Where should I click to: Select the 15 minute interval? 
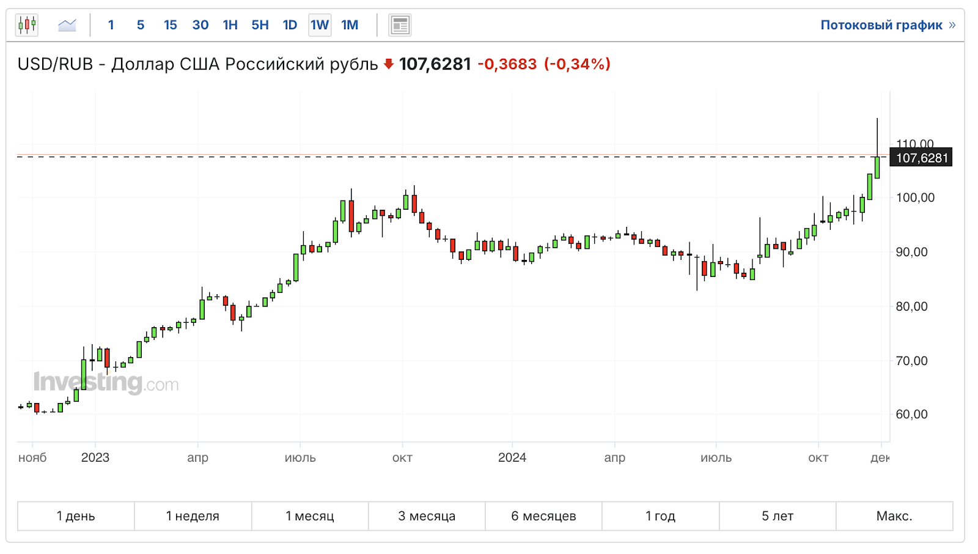[x=170, y=25]
